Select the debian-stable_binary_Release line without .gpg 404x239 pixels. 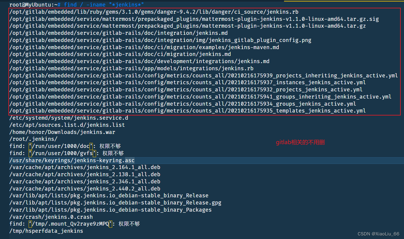(x=109, y=196)
